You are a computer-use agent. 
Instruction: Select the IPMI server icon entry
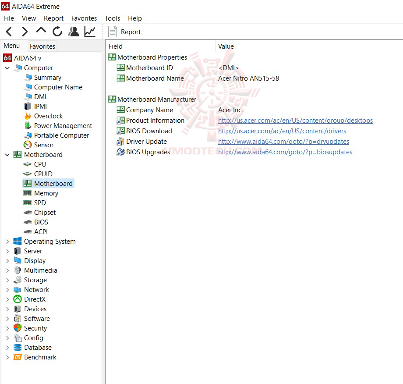tap(28, 106)
